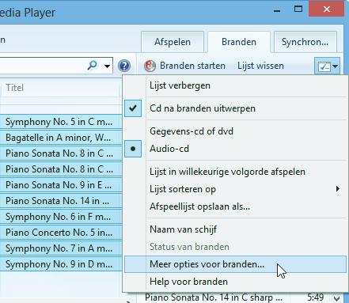Expand the search options dropdown arrow

pyautogui.click(x=107, y=66)
